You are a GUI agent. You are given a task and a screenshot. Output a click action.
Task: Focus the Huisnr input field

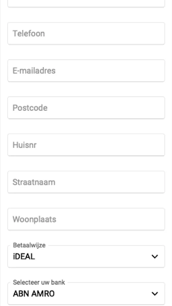[86, 145]
